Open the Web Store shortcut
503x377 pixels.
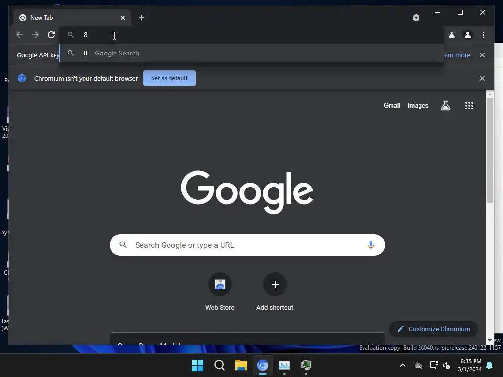(220, 292)
